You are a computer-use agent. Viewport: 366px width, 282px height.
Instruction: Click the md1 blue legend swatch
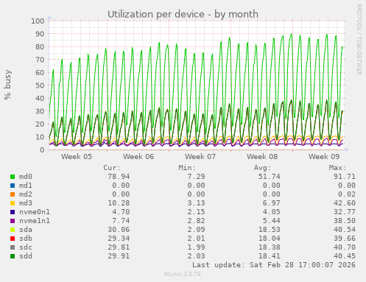13,186
